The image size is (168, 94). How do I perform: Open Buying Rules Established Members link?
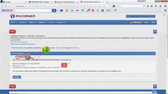tap(22, 44)
